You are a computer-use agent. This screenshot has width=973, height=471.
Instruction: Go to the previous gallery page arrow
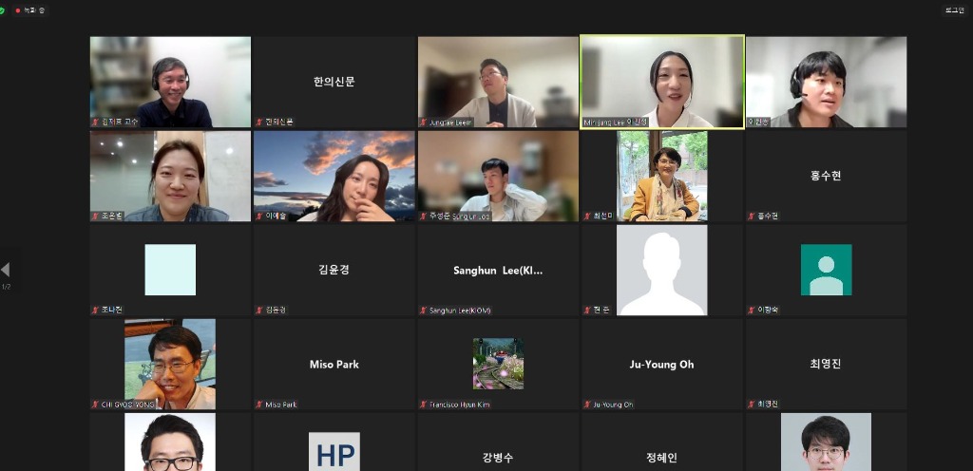(6, 270)
